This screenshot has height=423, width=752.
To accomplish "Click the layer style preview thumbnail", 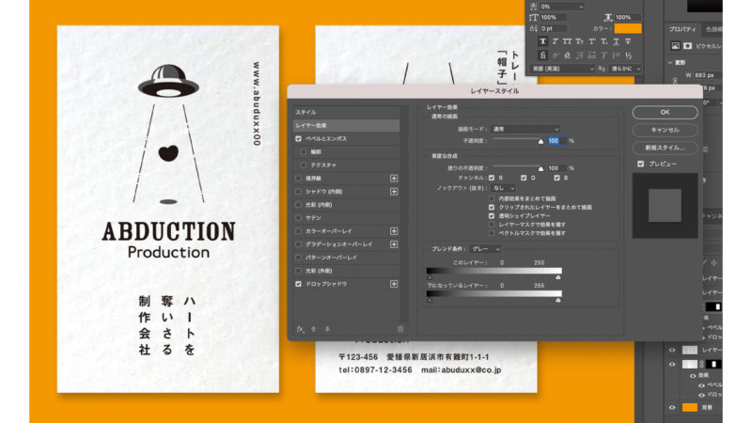I will pos(665,205).
